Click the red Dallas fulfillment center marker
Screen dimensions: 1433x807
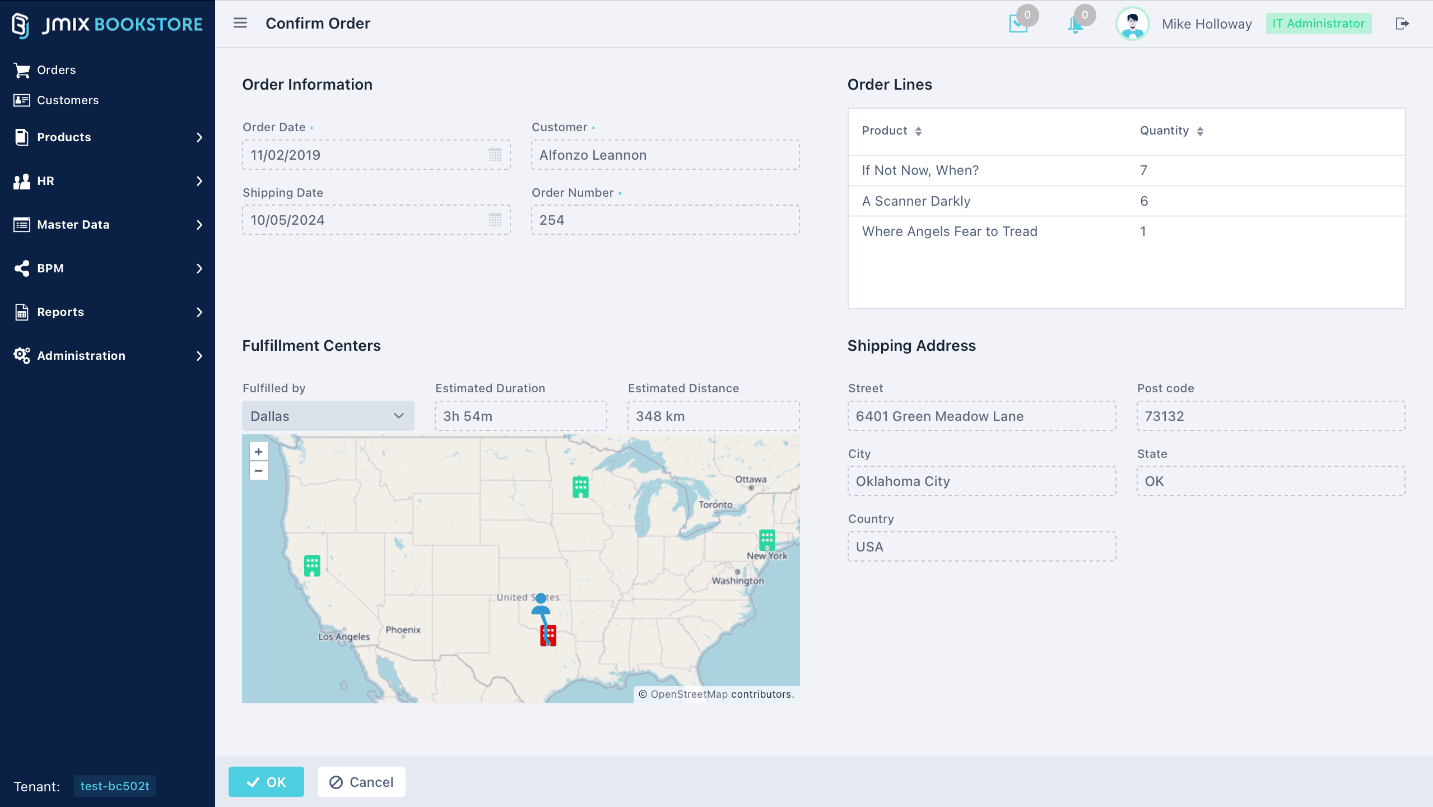[548, 636]
